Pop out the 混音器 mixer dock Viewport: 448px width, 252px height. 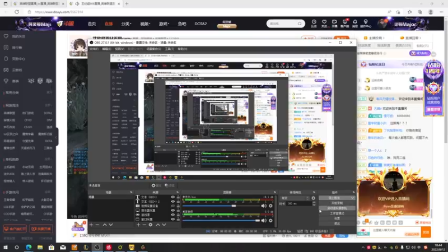(275, 192)
